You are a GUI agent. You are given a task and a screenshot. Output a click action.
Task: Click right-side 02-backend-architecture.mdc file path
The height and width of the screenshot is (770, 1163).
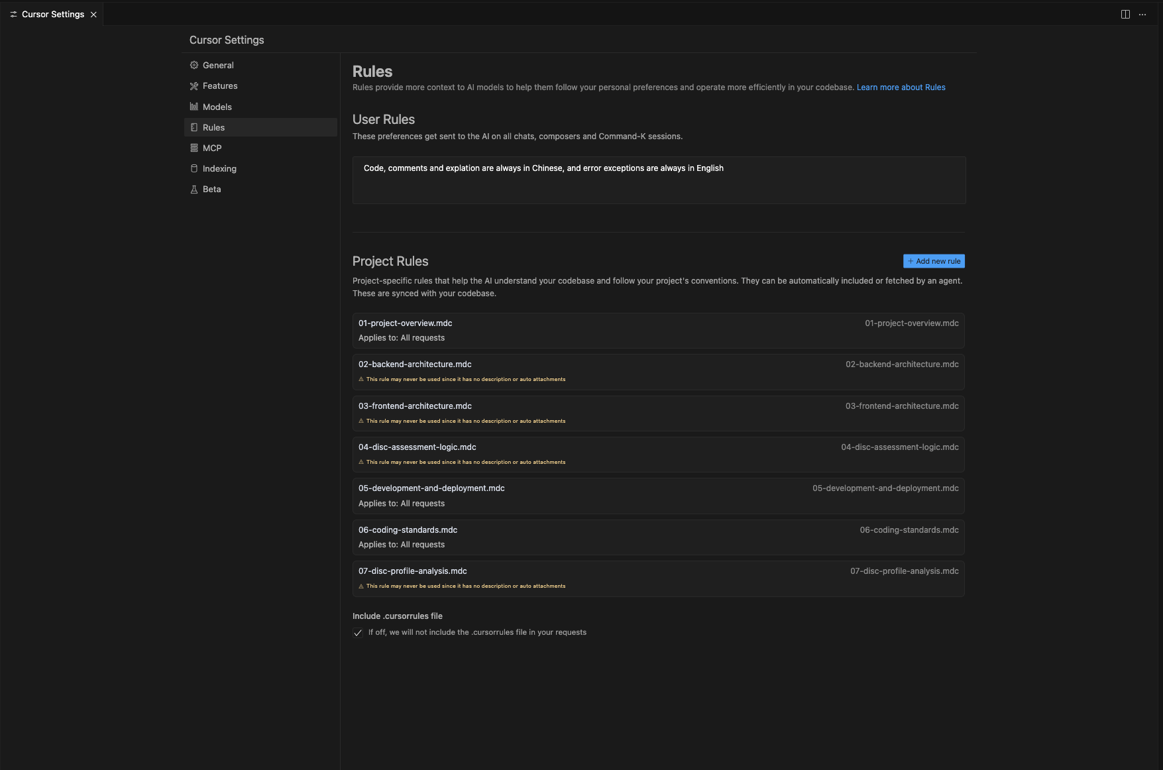pos(902,364)
